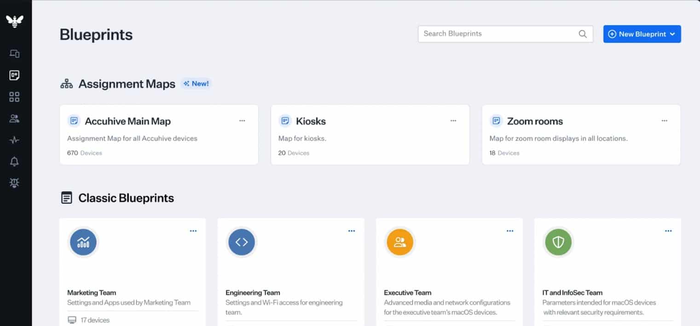This screenshot has height=326, width=700.
Task: Click 'Map for zoom room displays' description
Action: click(559, 138)
